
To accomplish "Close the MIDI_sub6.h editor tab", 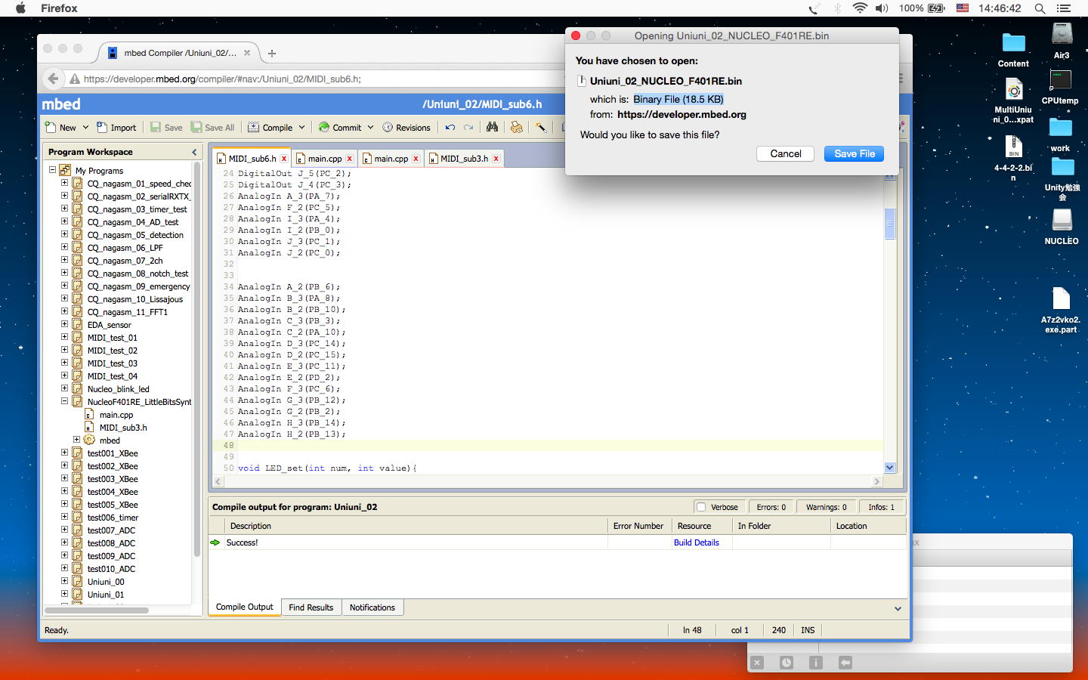I will (x=284, y=159).
